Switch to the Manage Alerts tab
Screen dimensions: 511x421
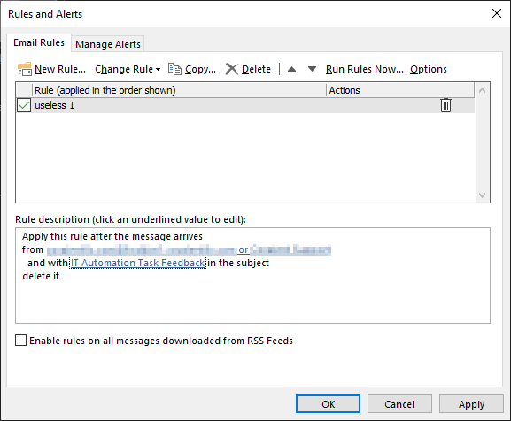(108, 44)
